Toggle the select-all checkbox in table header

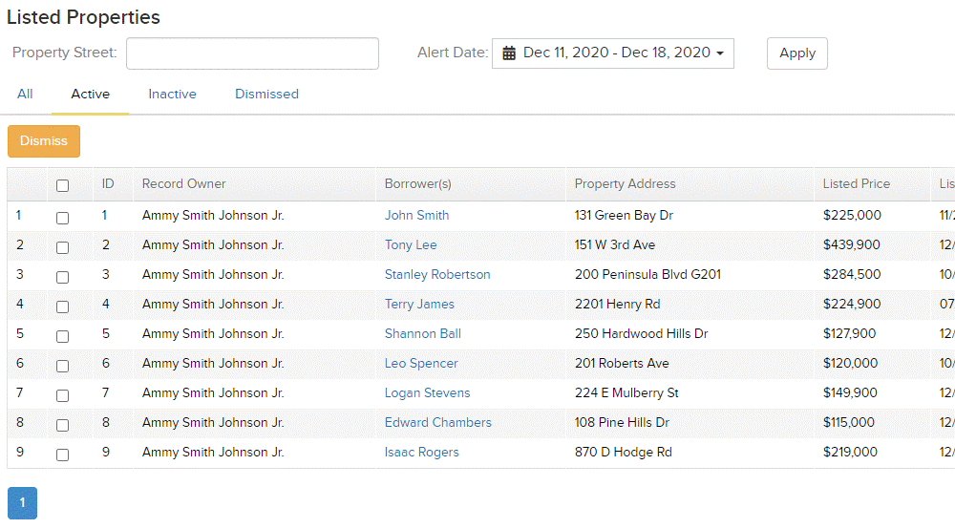[x=62, y=185]
